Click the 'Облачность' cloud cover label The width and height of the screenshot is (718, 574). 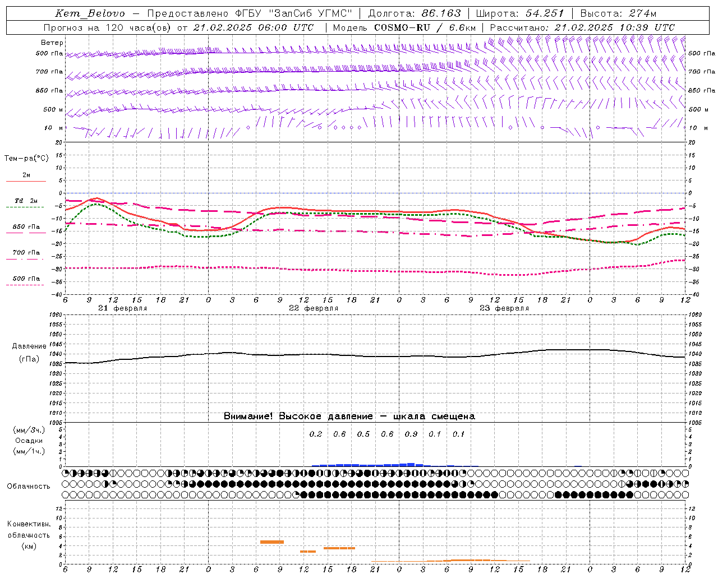point(29,487)
